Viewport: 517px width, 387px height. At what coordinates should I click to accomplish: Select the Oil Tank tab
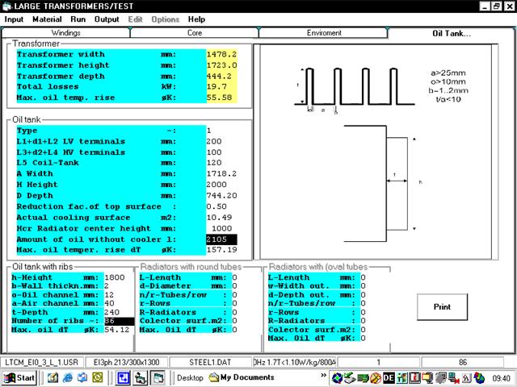tap(452, 33)
